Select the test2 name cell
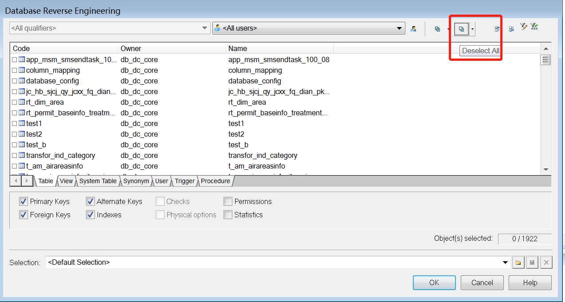Image resolution: width=565 pixels, height=302 pixels. coord(236,134)
